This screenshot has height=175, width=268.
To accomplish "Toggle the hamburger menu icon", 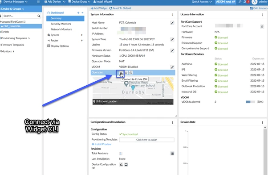I will 38,2.
